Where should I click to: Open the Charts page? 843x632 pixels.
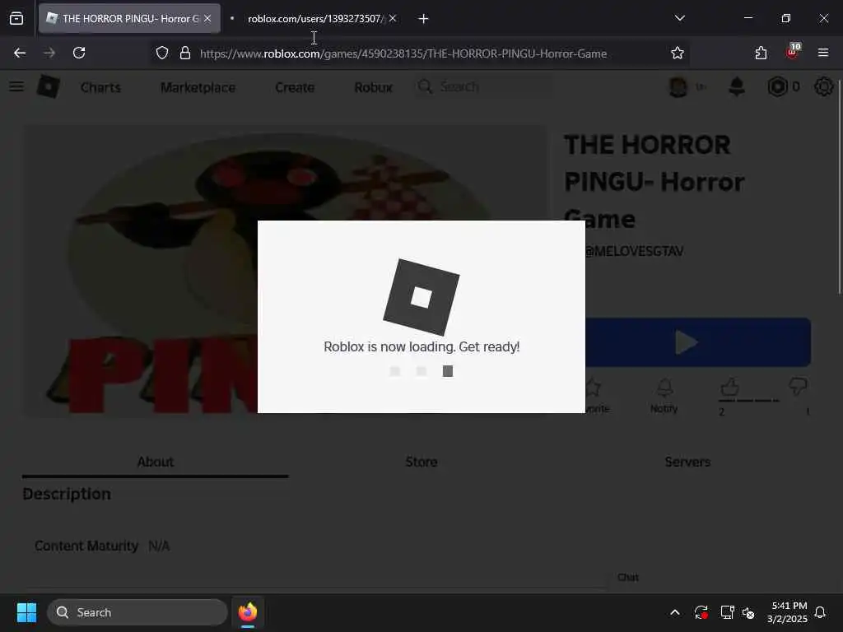coord(100,87)
